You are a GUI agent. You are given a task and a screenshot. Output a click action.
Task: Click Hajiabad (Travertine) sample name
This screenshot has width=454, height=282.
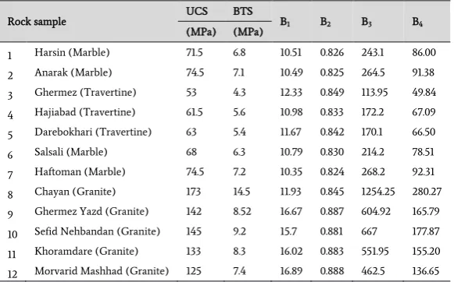tap(85, 112)
